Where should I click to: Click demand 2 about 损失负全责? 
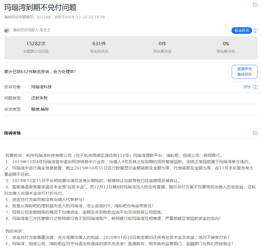(x=119, y=244)
